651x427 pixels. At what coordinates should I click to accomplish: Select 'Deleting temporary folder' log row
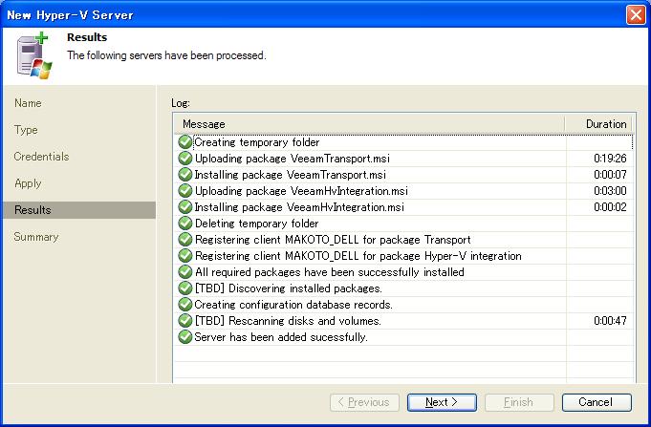click(404, 224)
